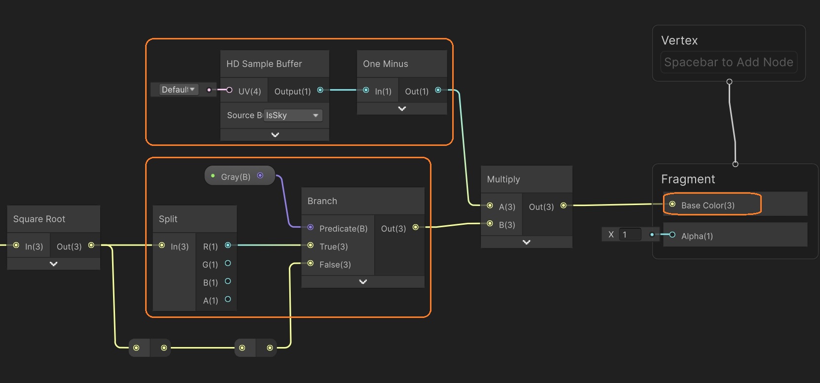Click the One Minus Out(1) port
The height and width of the screenshot is (383, 820).
click(438, 90)
